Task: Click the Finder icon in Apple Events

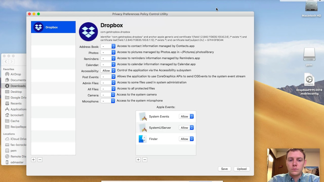Action: (x=143, y=139)
